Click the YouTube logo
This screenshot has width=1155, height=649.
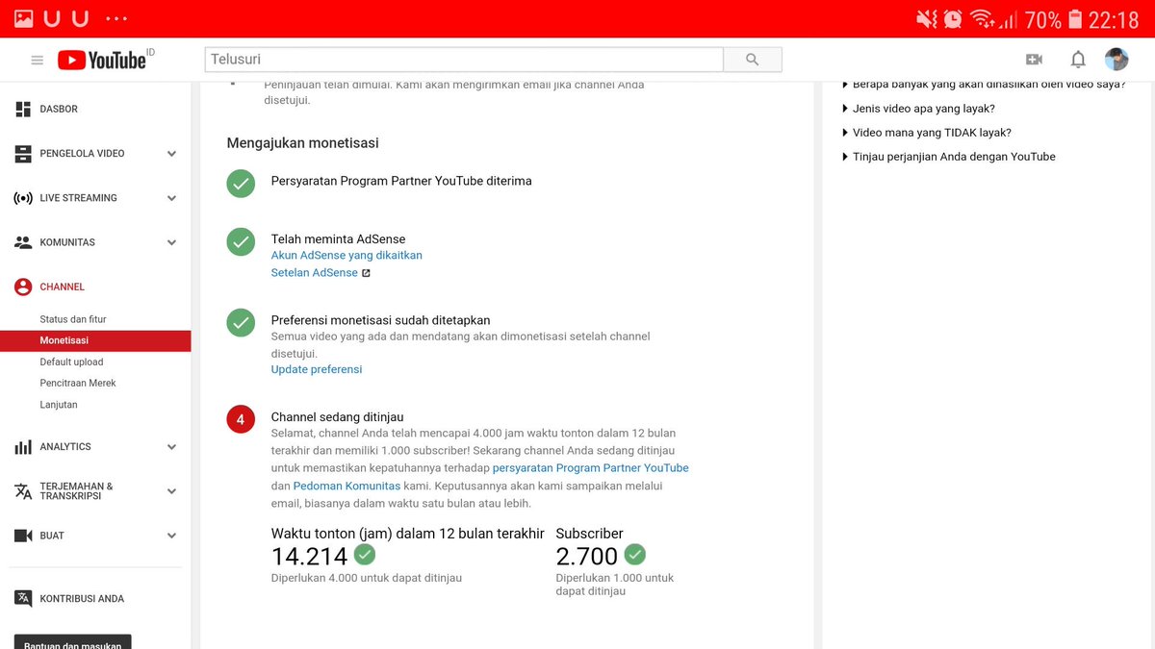tap(102, 60)
